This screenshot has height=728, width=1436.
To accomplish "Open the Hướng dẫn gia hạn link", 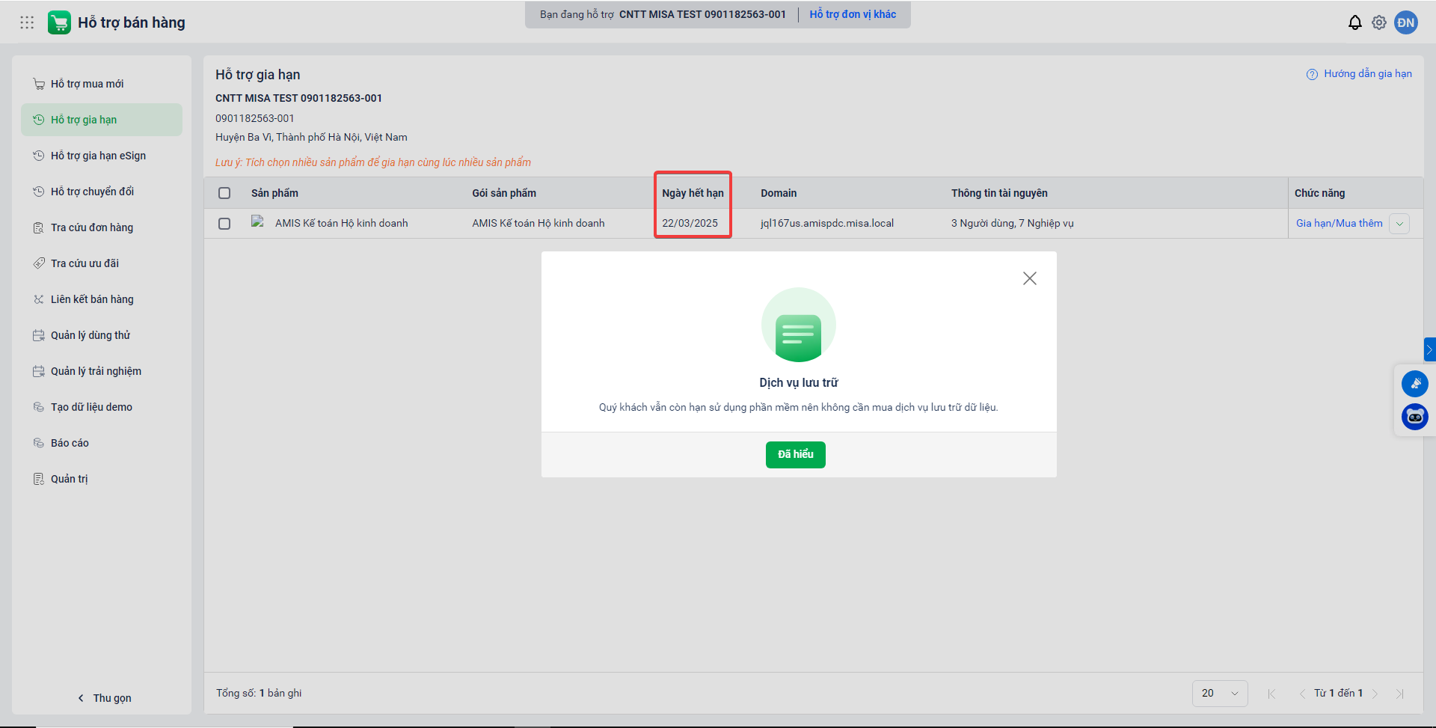I will click(1368, 73).
